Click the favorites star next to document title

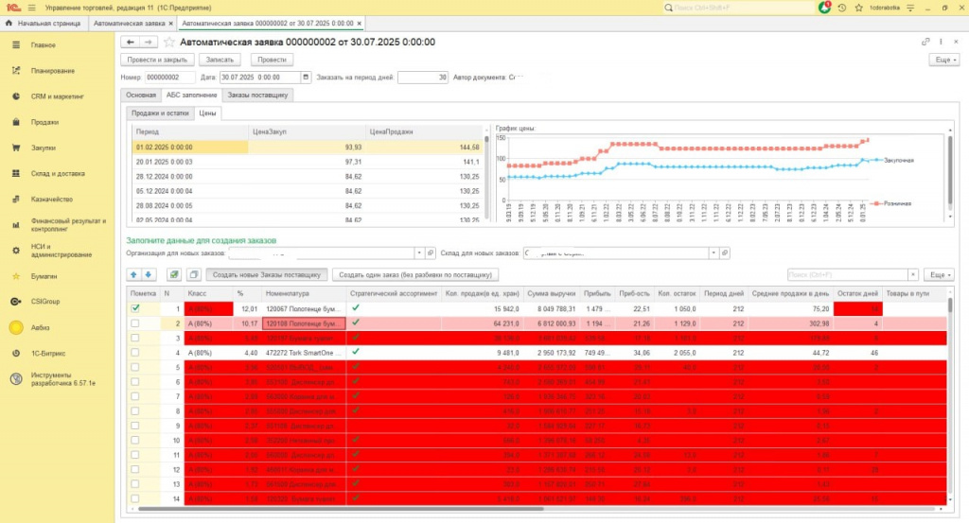pyautogui.click(x=170, y=43)
